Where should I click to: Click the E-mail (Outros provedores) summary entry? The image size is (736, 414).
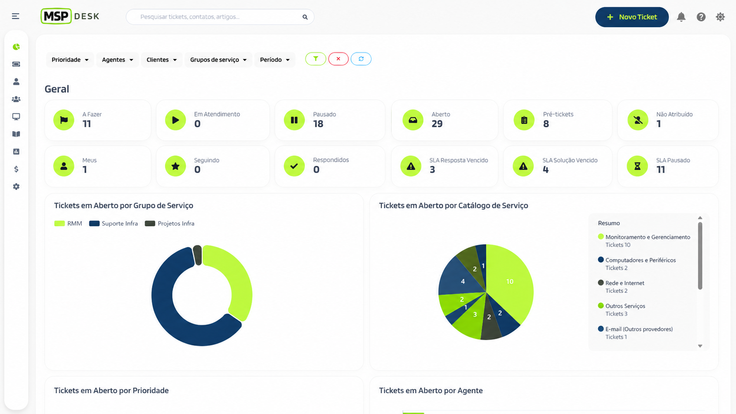coord(635,333)
